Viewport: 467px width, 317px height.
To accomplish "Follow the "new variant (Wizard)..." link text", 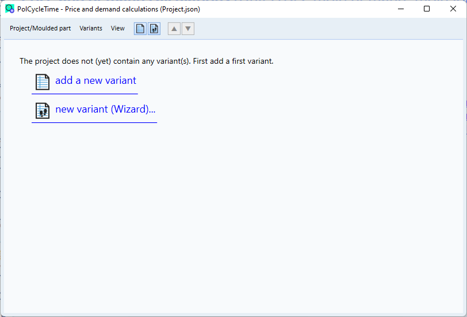I will [105, 109].
